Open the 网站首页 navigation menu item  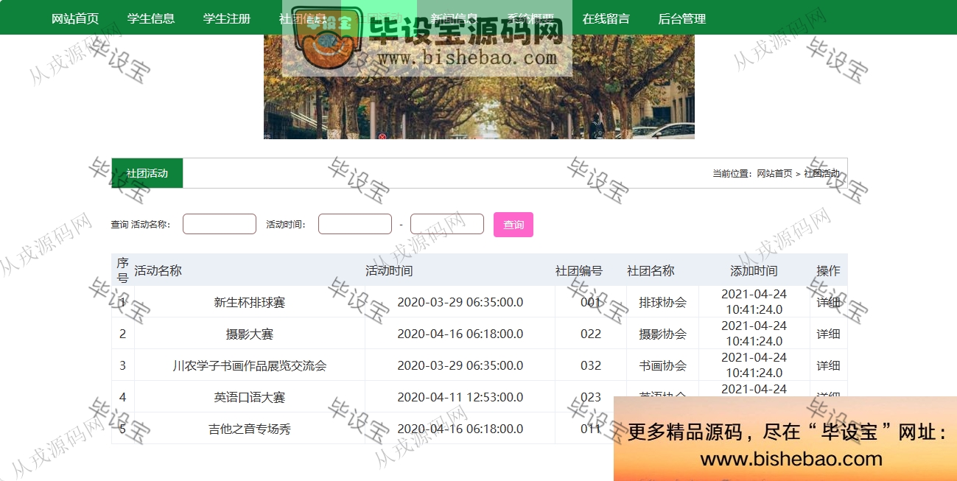point(75,18)
